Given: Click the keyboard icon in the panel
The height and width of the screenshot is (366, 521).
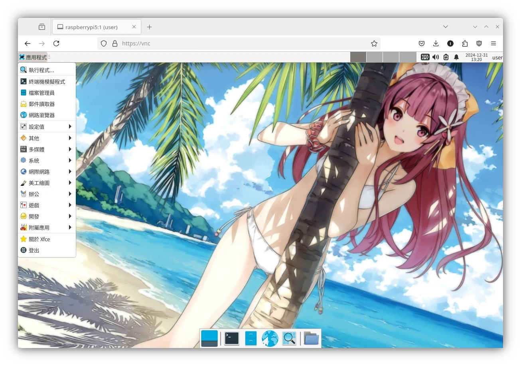Looking at the screenshot, I should coord(425,57).
